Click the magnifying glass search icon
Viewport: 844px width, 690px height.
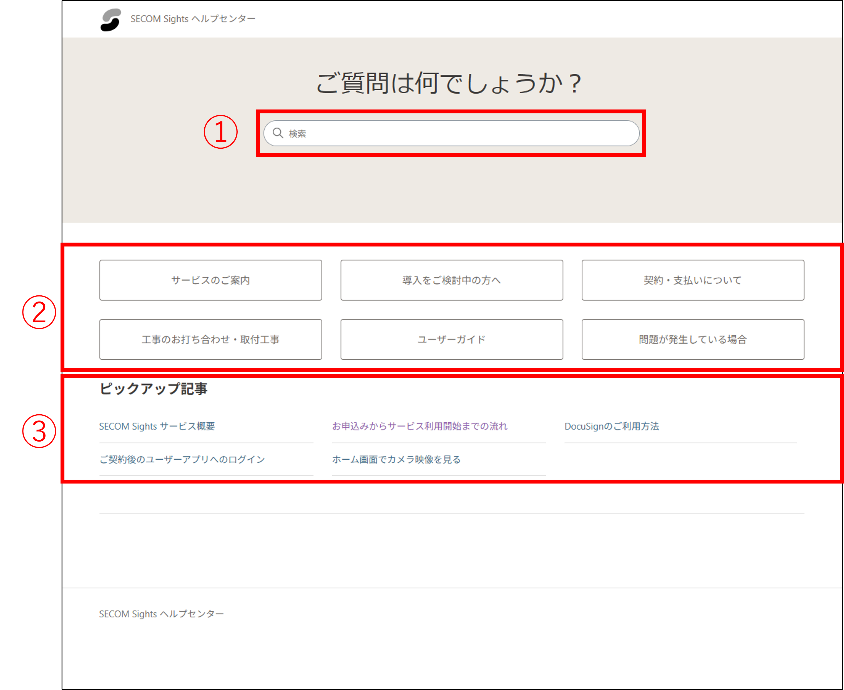coord(278,133)
